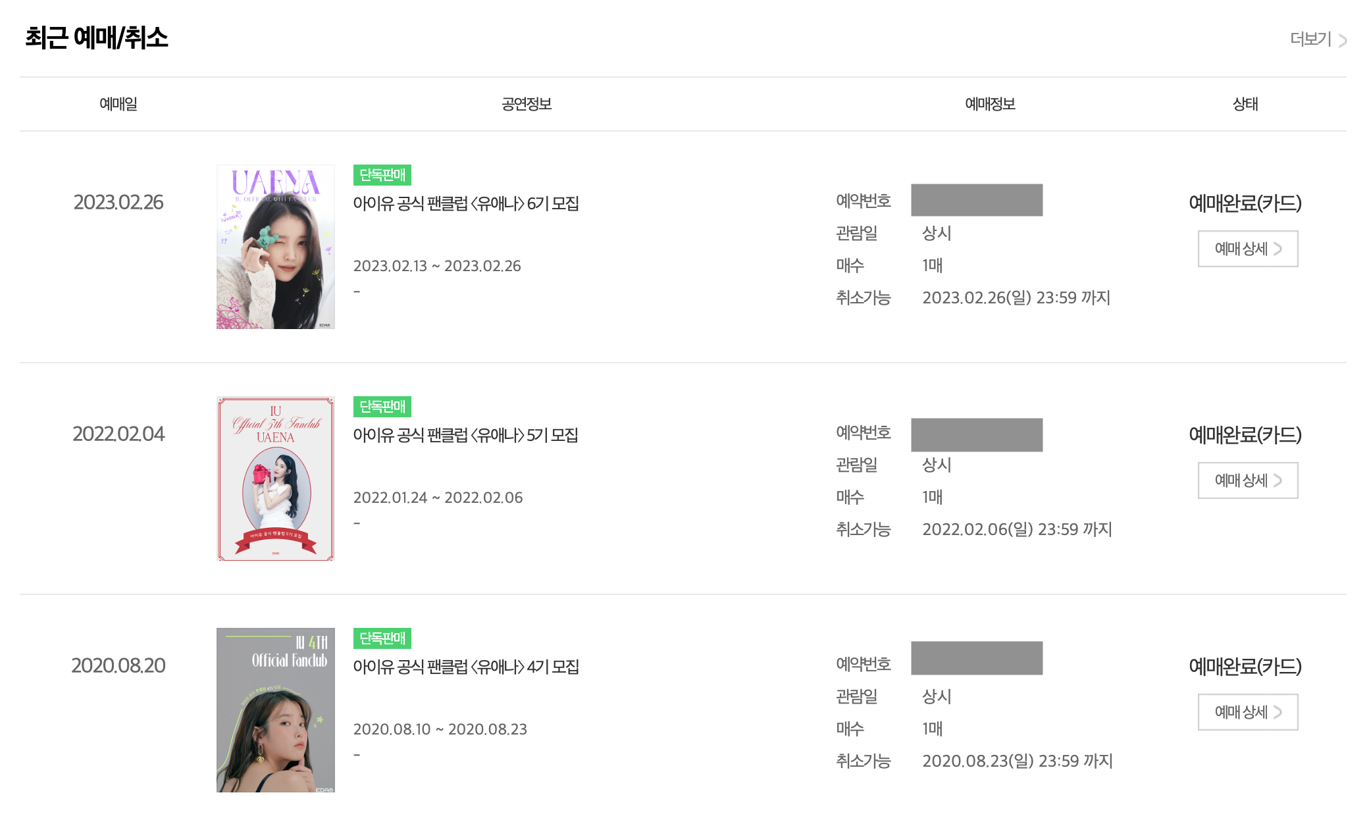Open 예매 상세 of the 5기 fanclub order
1369x824 pixels.
pyautogui.click(x=1247, y=480)
